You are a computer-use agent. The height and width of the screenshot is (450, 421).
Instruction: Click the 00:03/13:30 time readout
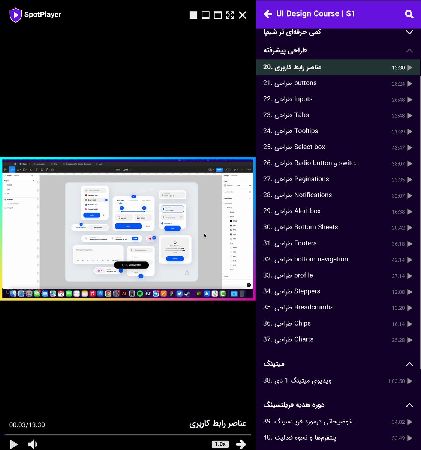(x=27, y=425)
